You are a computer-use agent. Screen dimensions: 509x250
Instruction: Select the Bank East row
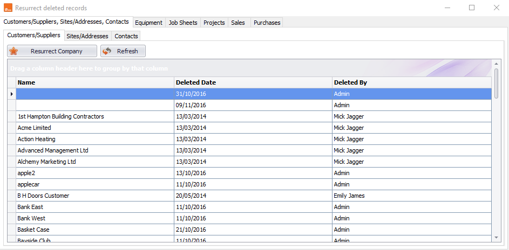point(249,207)
